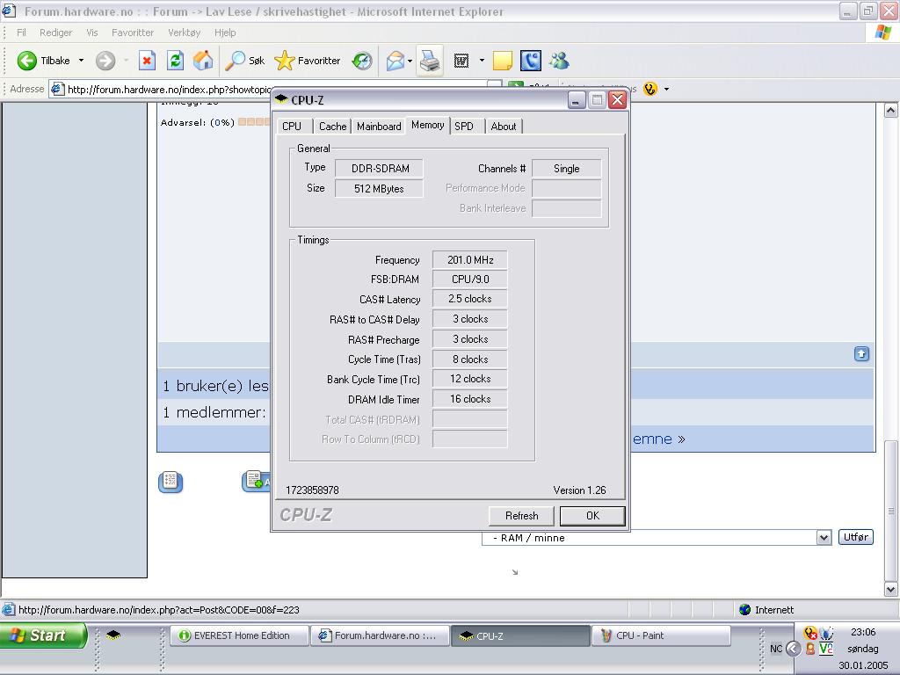Expand the RAM / minne forum jump dropdown
This screenshot has height=675, width=900.
824,538
